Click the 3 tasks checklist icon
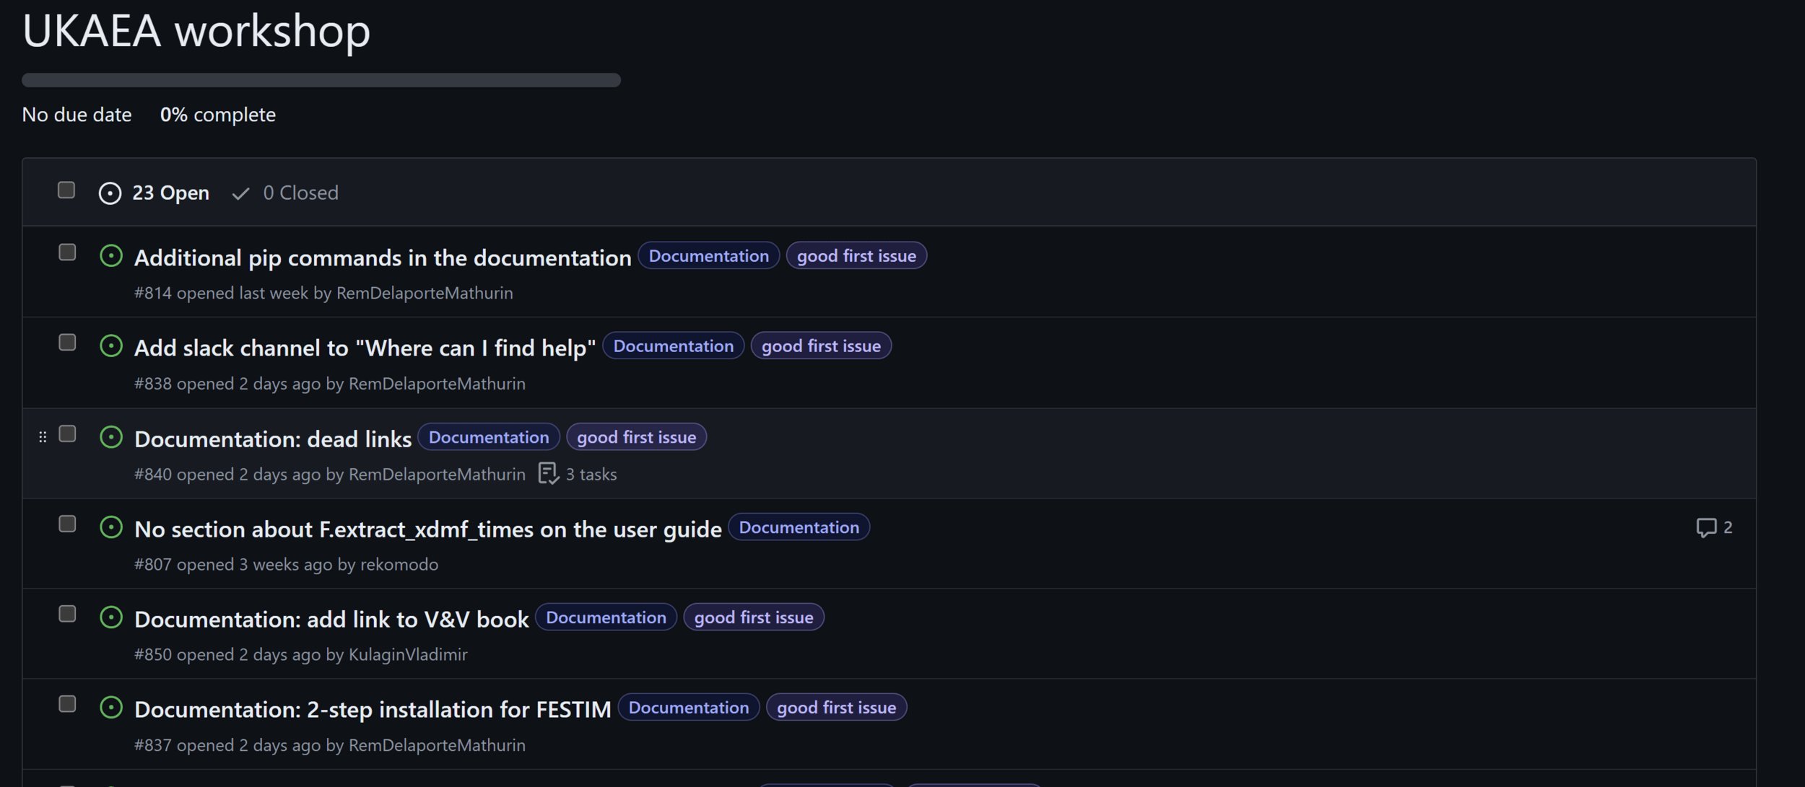The image size is (1805, 787). click(x=548, y=474)
